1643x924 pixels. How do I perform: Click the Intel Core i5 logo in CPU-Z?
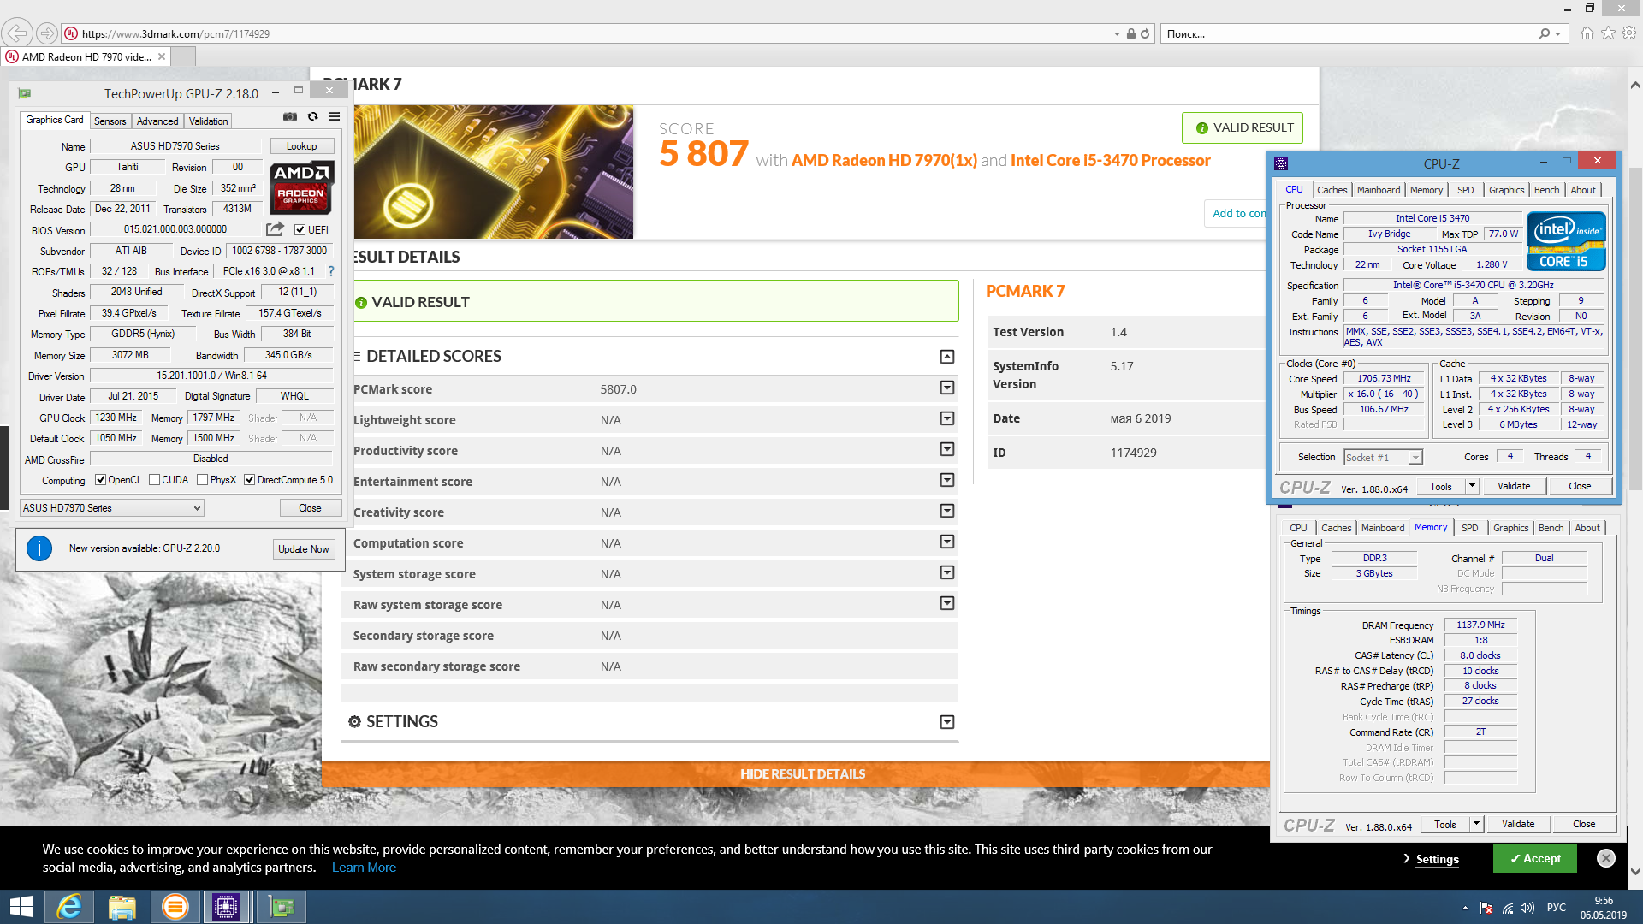coord(1566,241)
